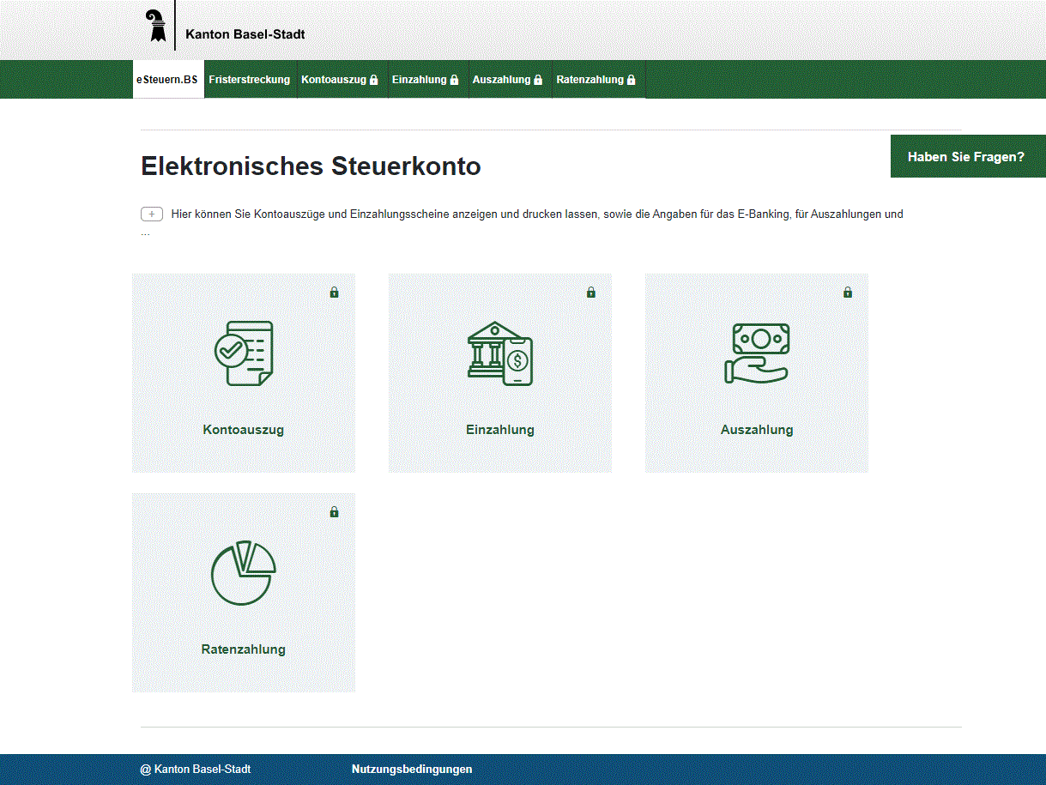Click the lock icon on Ratenzahlung tile

point(335,511)
